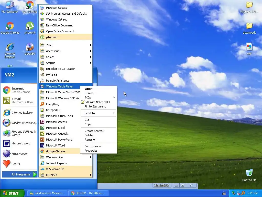Expand Accessories programs submenu
This screenshot has height=197, width=262.
pos(65,51)
